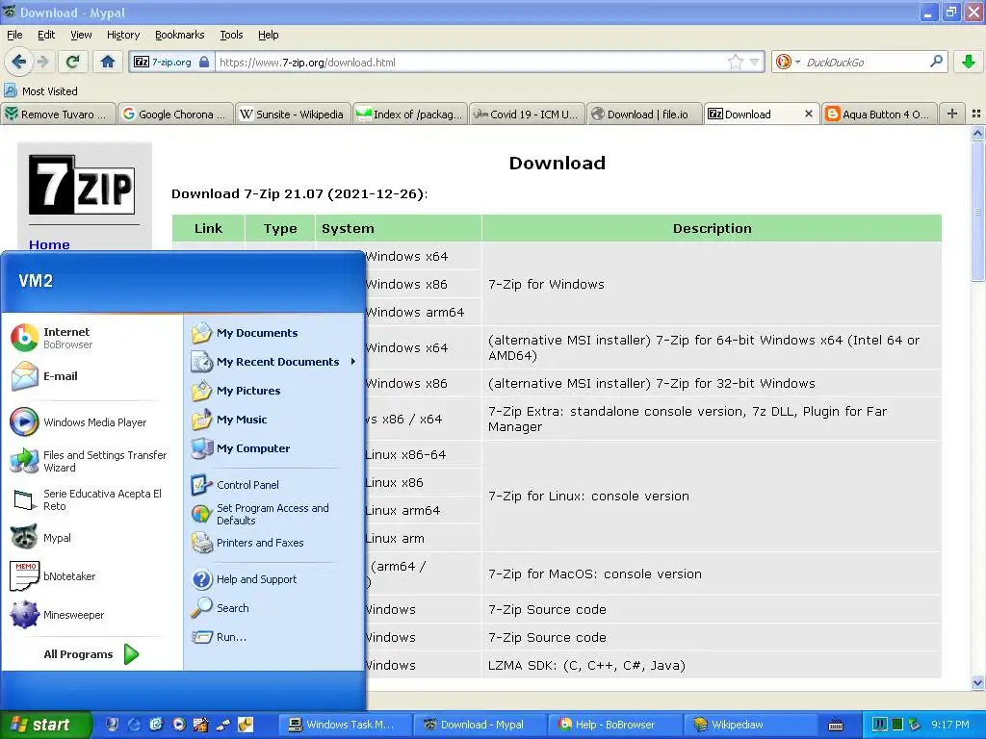The width and height of the screenshot is (986, 739).
Task: Open the downloads green arrow button
Action: [x=969, y=62]
